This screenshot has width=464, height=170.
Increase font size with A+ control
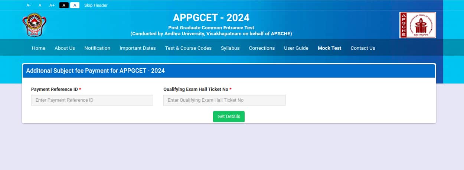point(52,5)
